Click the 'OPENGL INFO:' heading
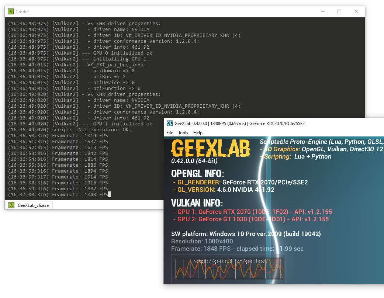This screenshot has width=384, height=298. [x=197, y=174]
